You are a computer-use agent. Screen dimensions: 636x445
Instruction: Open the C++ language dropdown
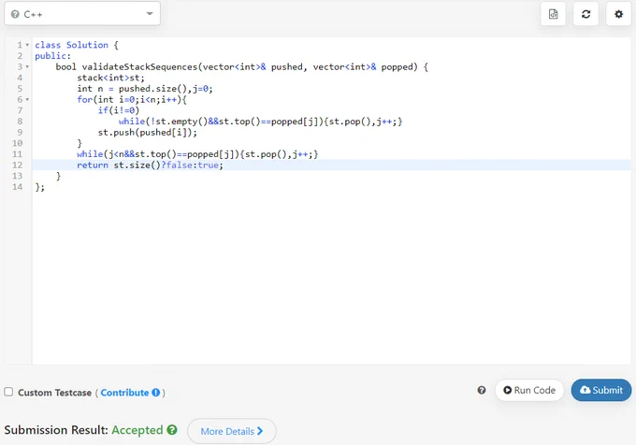(x=82, y=14)
